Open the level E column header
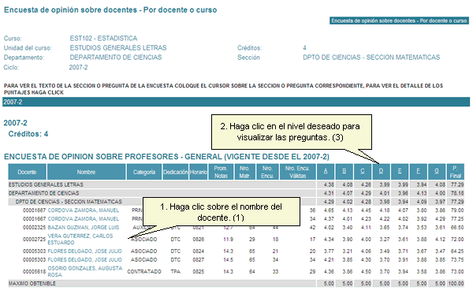 click(x=400, y=172)
